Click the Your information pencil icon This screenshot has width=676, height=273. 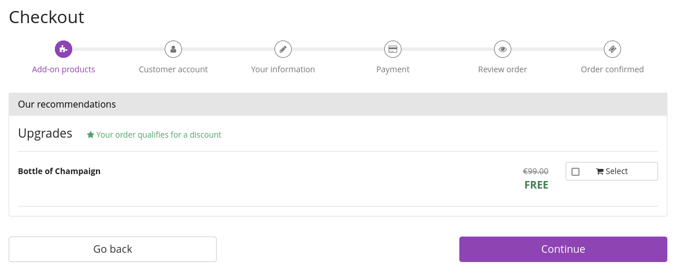pos(283,49)
